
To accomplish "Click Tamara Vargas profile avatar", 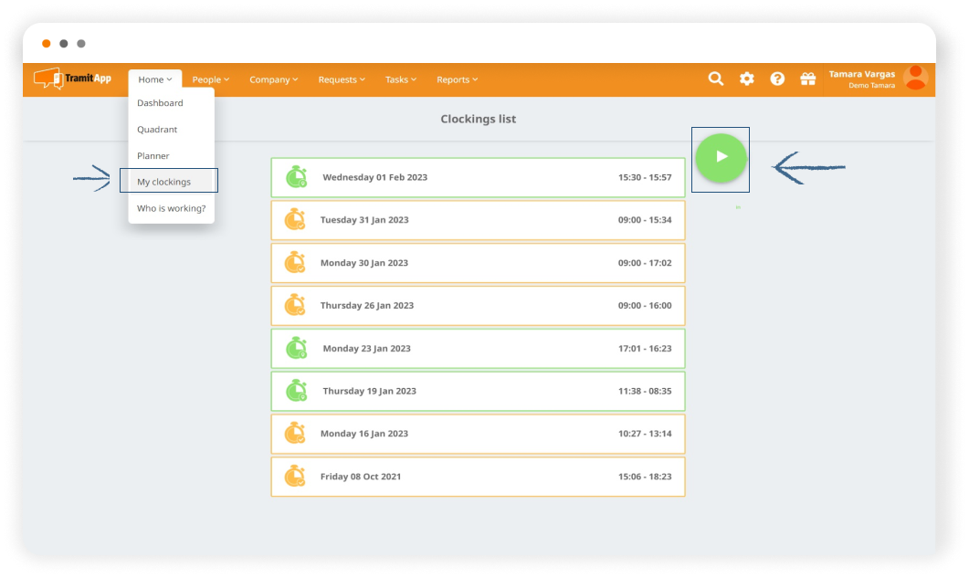I will pos(914,79).
